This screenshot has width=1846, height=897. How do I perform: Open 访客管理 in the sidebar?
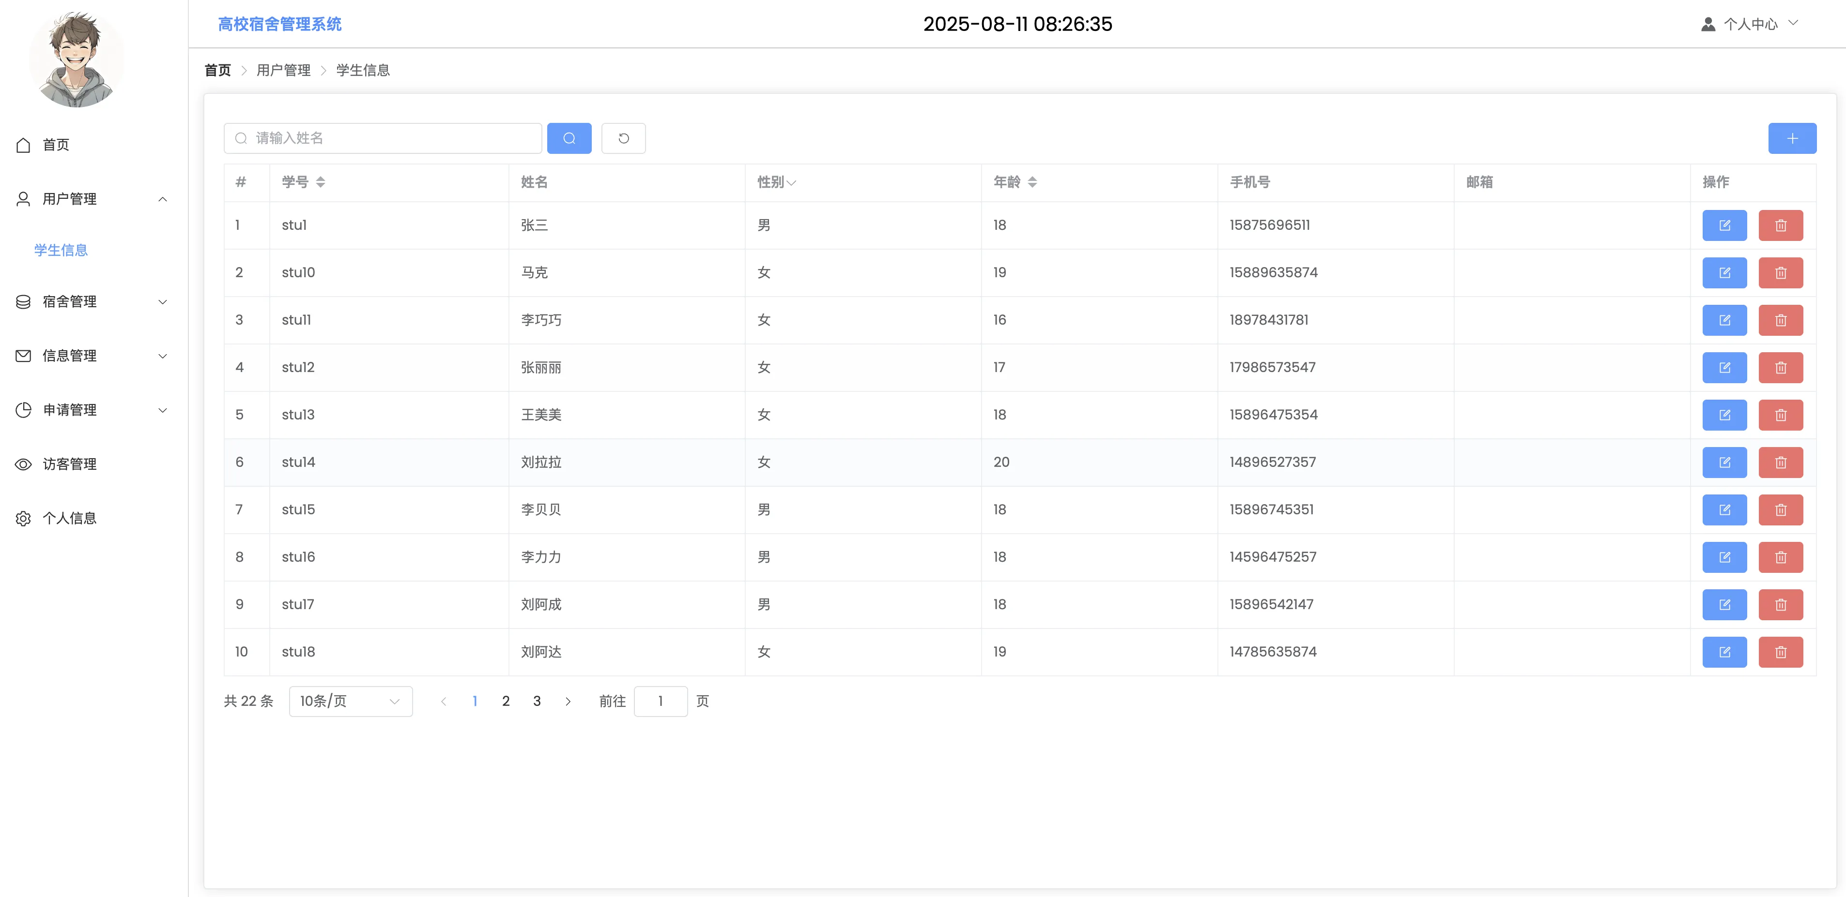70,464
